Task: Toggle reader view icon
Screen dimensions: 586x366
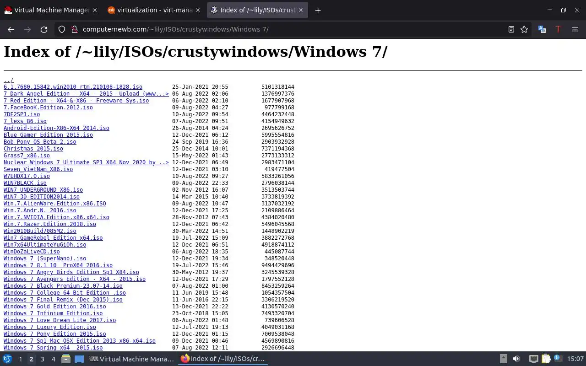Action: 511,29
